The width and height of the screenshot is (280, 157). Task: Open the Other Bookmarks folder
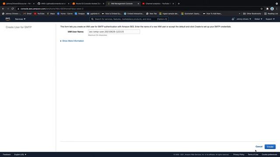(252, 14)
